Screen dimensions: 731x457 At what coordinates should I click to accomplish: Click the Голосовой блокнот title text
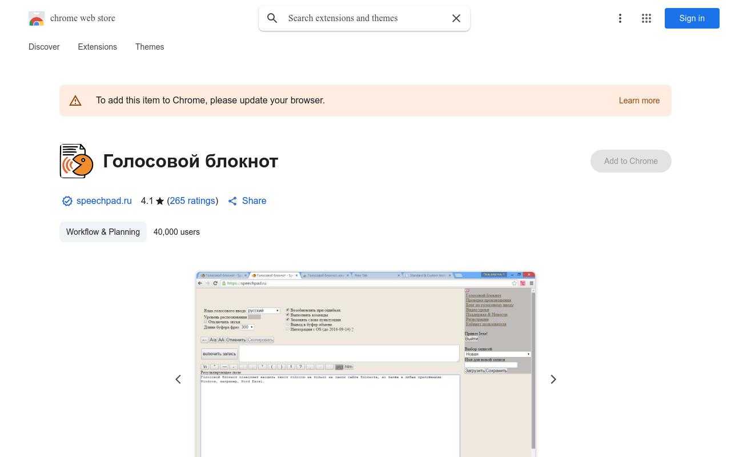coord(191,161)
